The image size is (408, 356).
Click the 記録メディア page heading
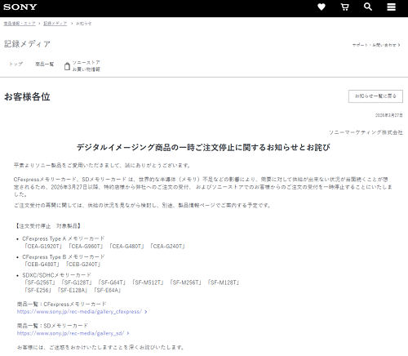[x=27, y=44]
